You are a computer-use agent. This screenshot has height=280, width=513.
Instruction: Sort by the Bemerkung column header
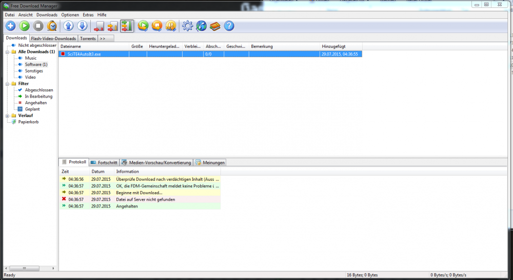point(284,47)
